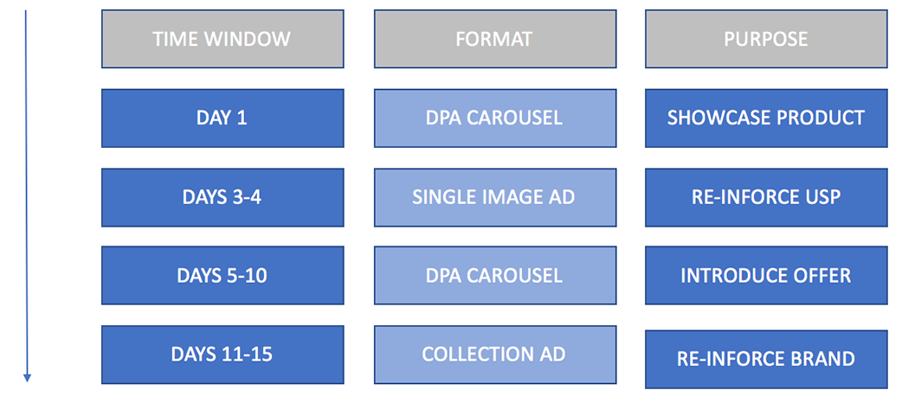
Task: Select the DAYS 5-10 box
Action: pos(222,275)
